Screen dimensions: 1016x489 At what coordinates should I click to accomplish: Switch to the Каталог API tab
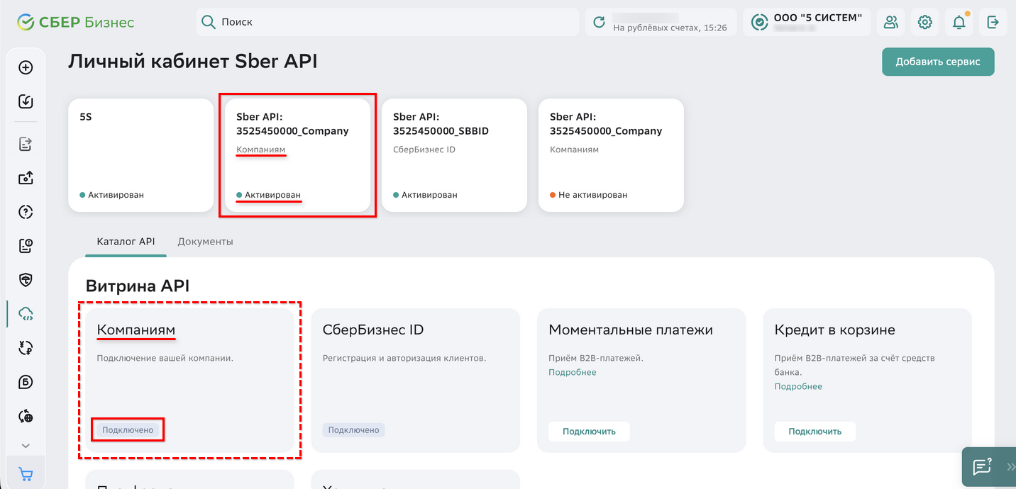[126, 242]
